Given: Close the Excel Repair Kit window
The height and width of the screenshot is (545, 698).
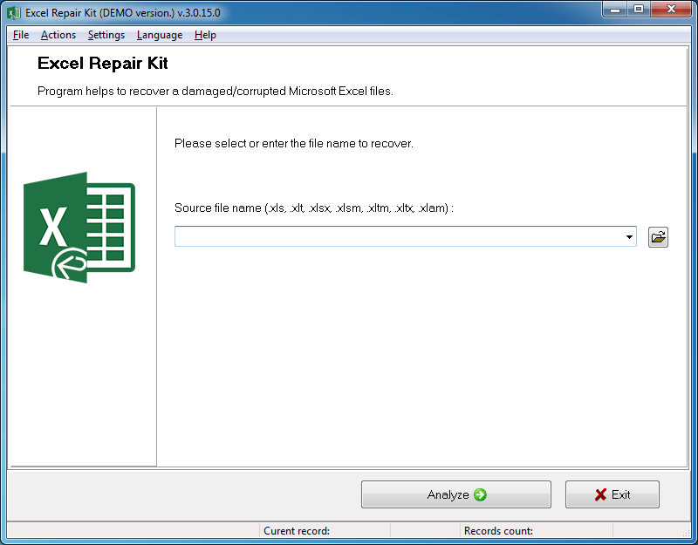Looking at the screenshot, I should tap(671, 9).
